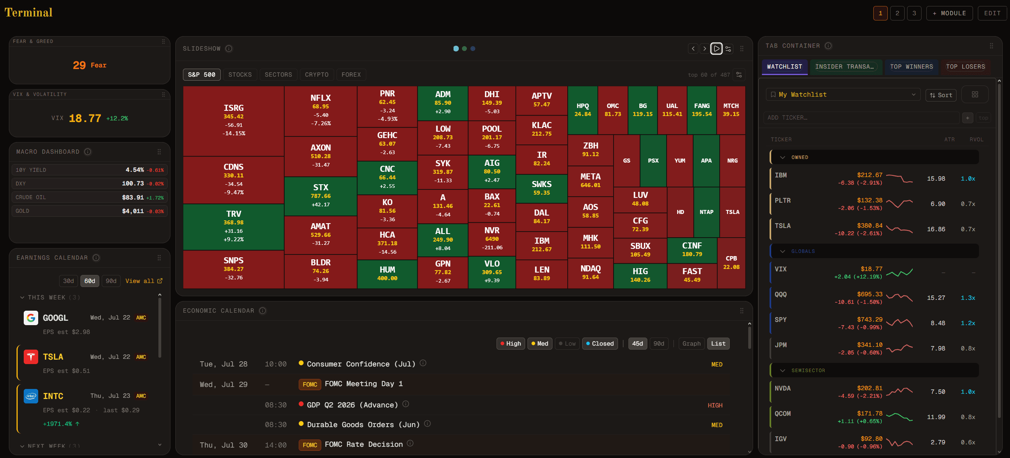Switch watchlist to grid view icon
This screenshot has width=1010, height=458.
(975, 94)
